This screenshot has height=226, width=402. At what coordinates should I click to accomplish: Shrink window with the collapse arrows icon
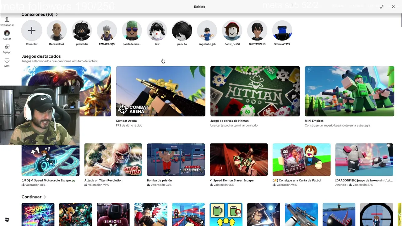382,7
